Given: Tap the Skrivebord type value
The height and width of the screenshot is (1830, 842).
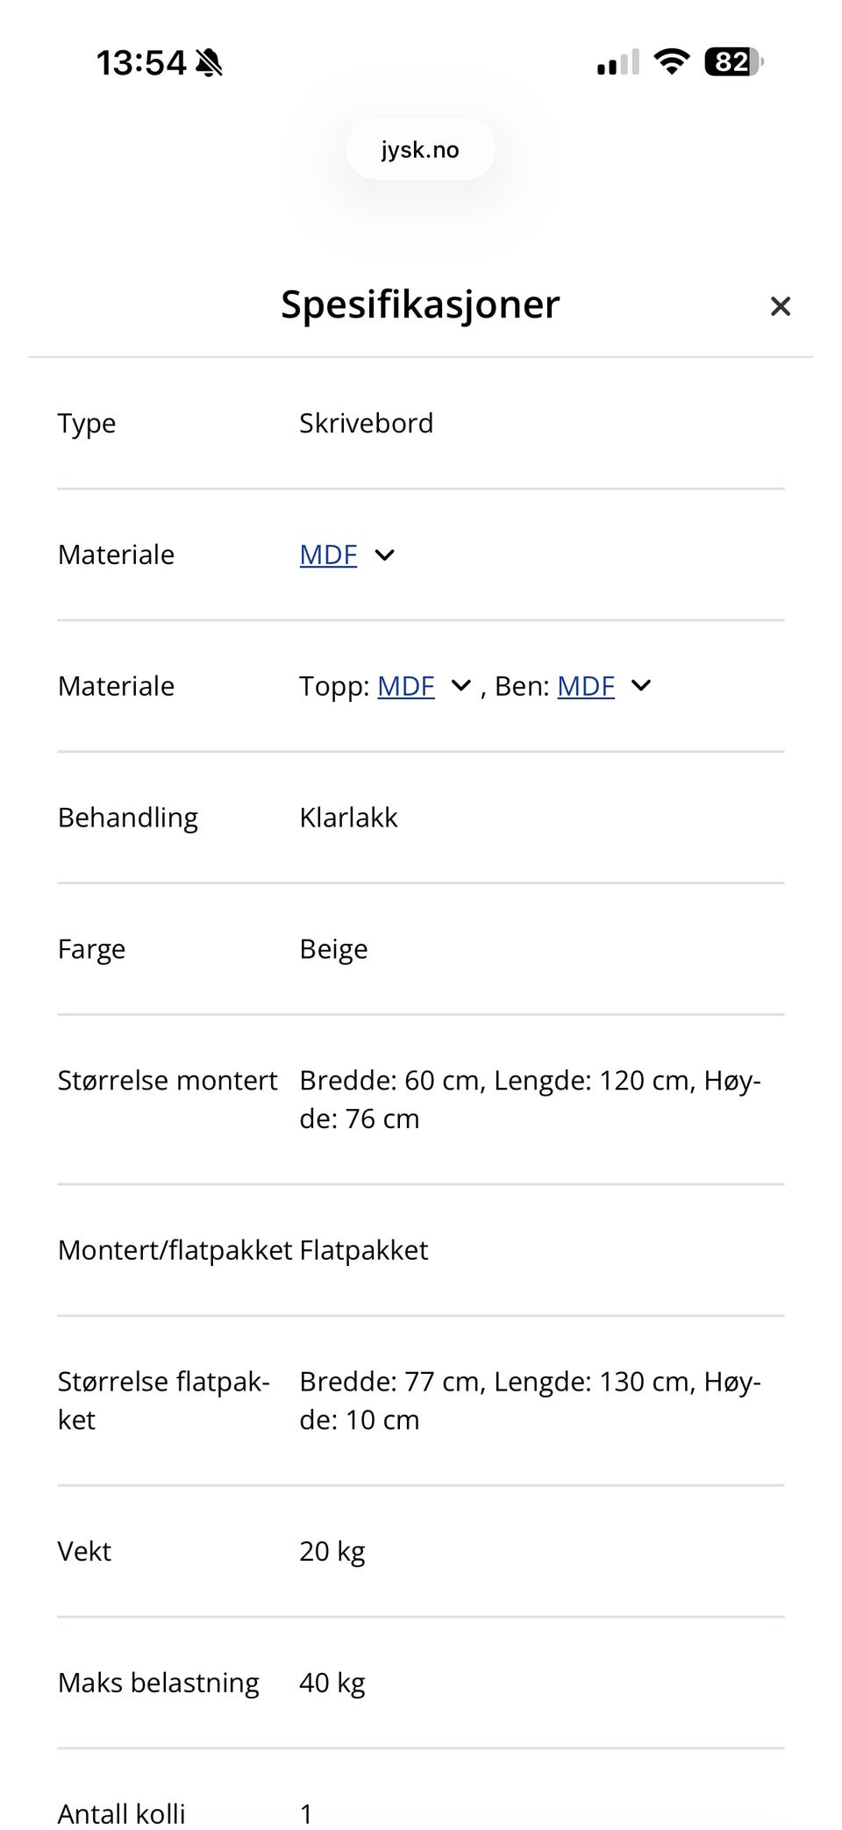Looking at the screenshot, I should [366, 423].
